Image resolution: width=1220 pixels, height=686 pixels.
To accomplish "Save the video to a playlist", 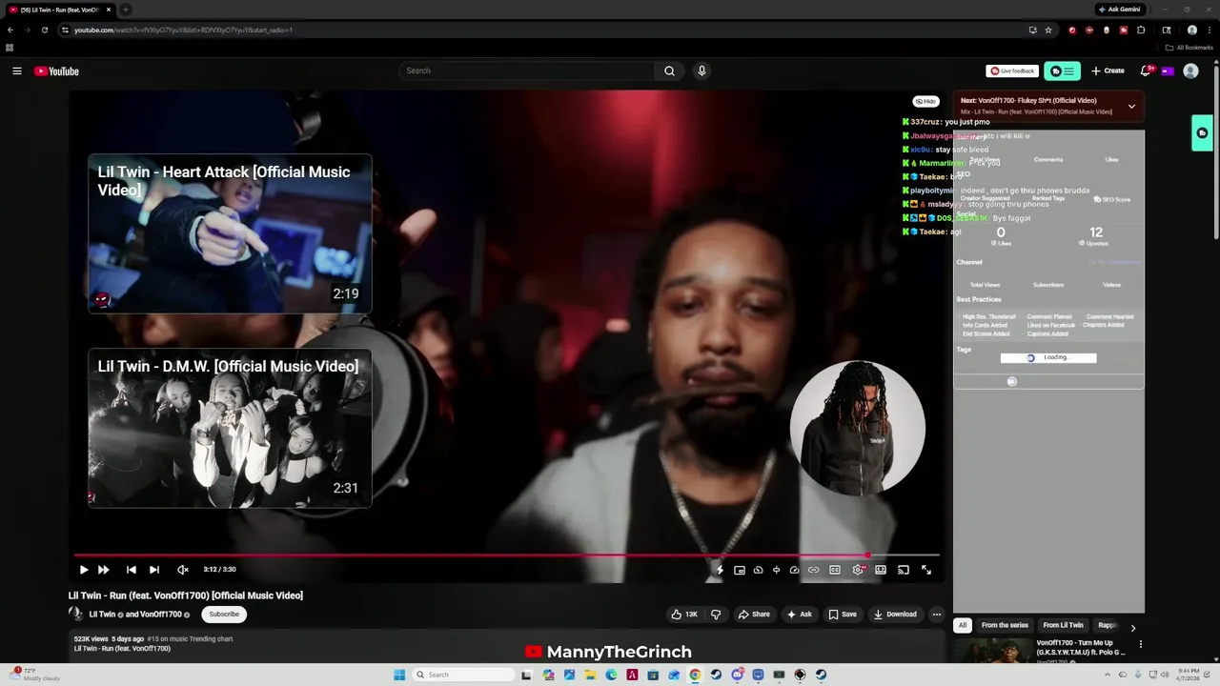I will click(x=843, y=615).
